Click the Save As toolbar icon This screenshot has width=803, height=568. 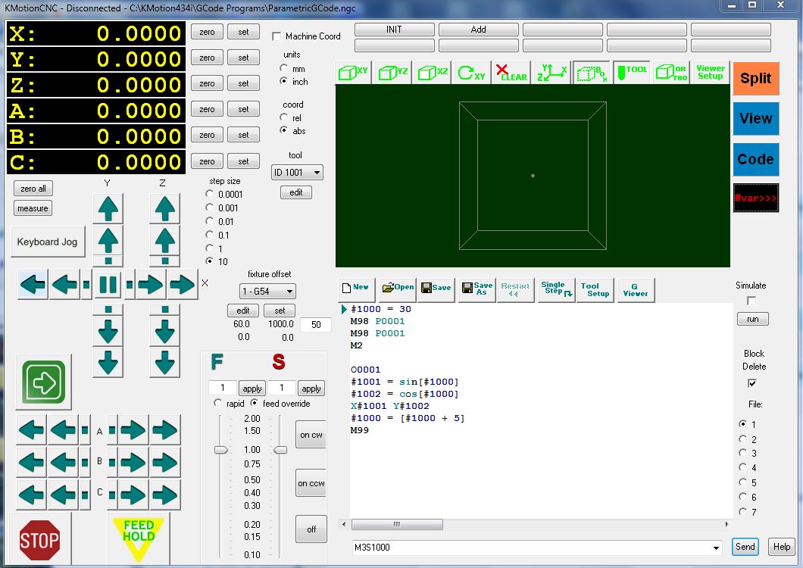[x=476, y=289]
